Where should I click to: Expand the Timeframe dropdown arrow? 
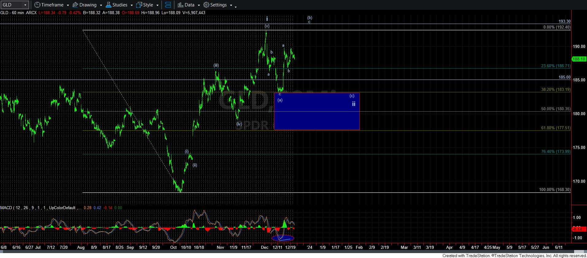point(68,5)
